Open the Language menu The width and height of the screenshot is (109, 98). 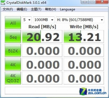[67, 9]
